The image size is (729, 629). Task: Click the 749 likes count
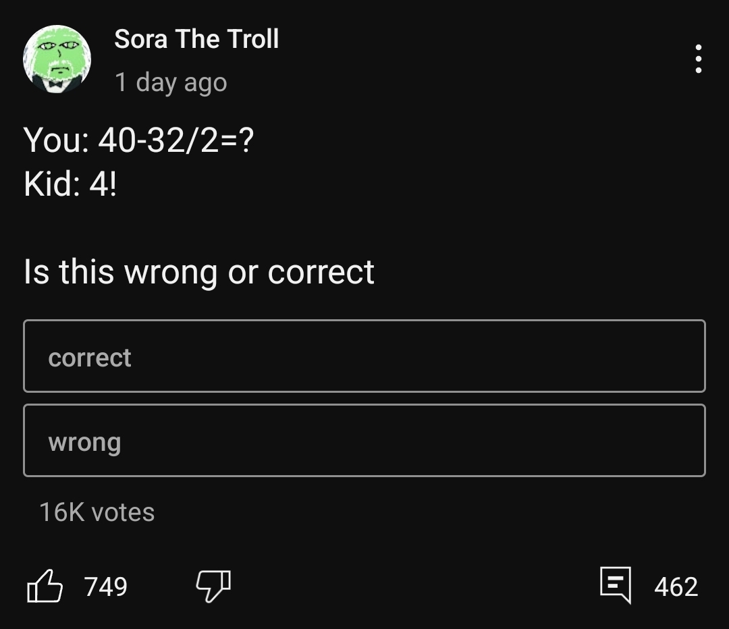(106, 586)
